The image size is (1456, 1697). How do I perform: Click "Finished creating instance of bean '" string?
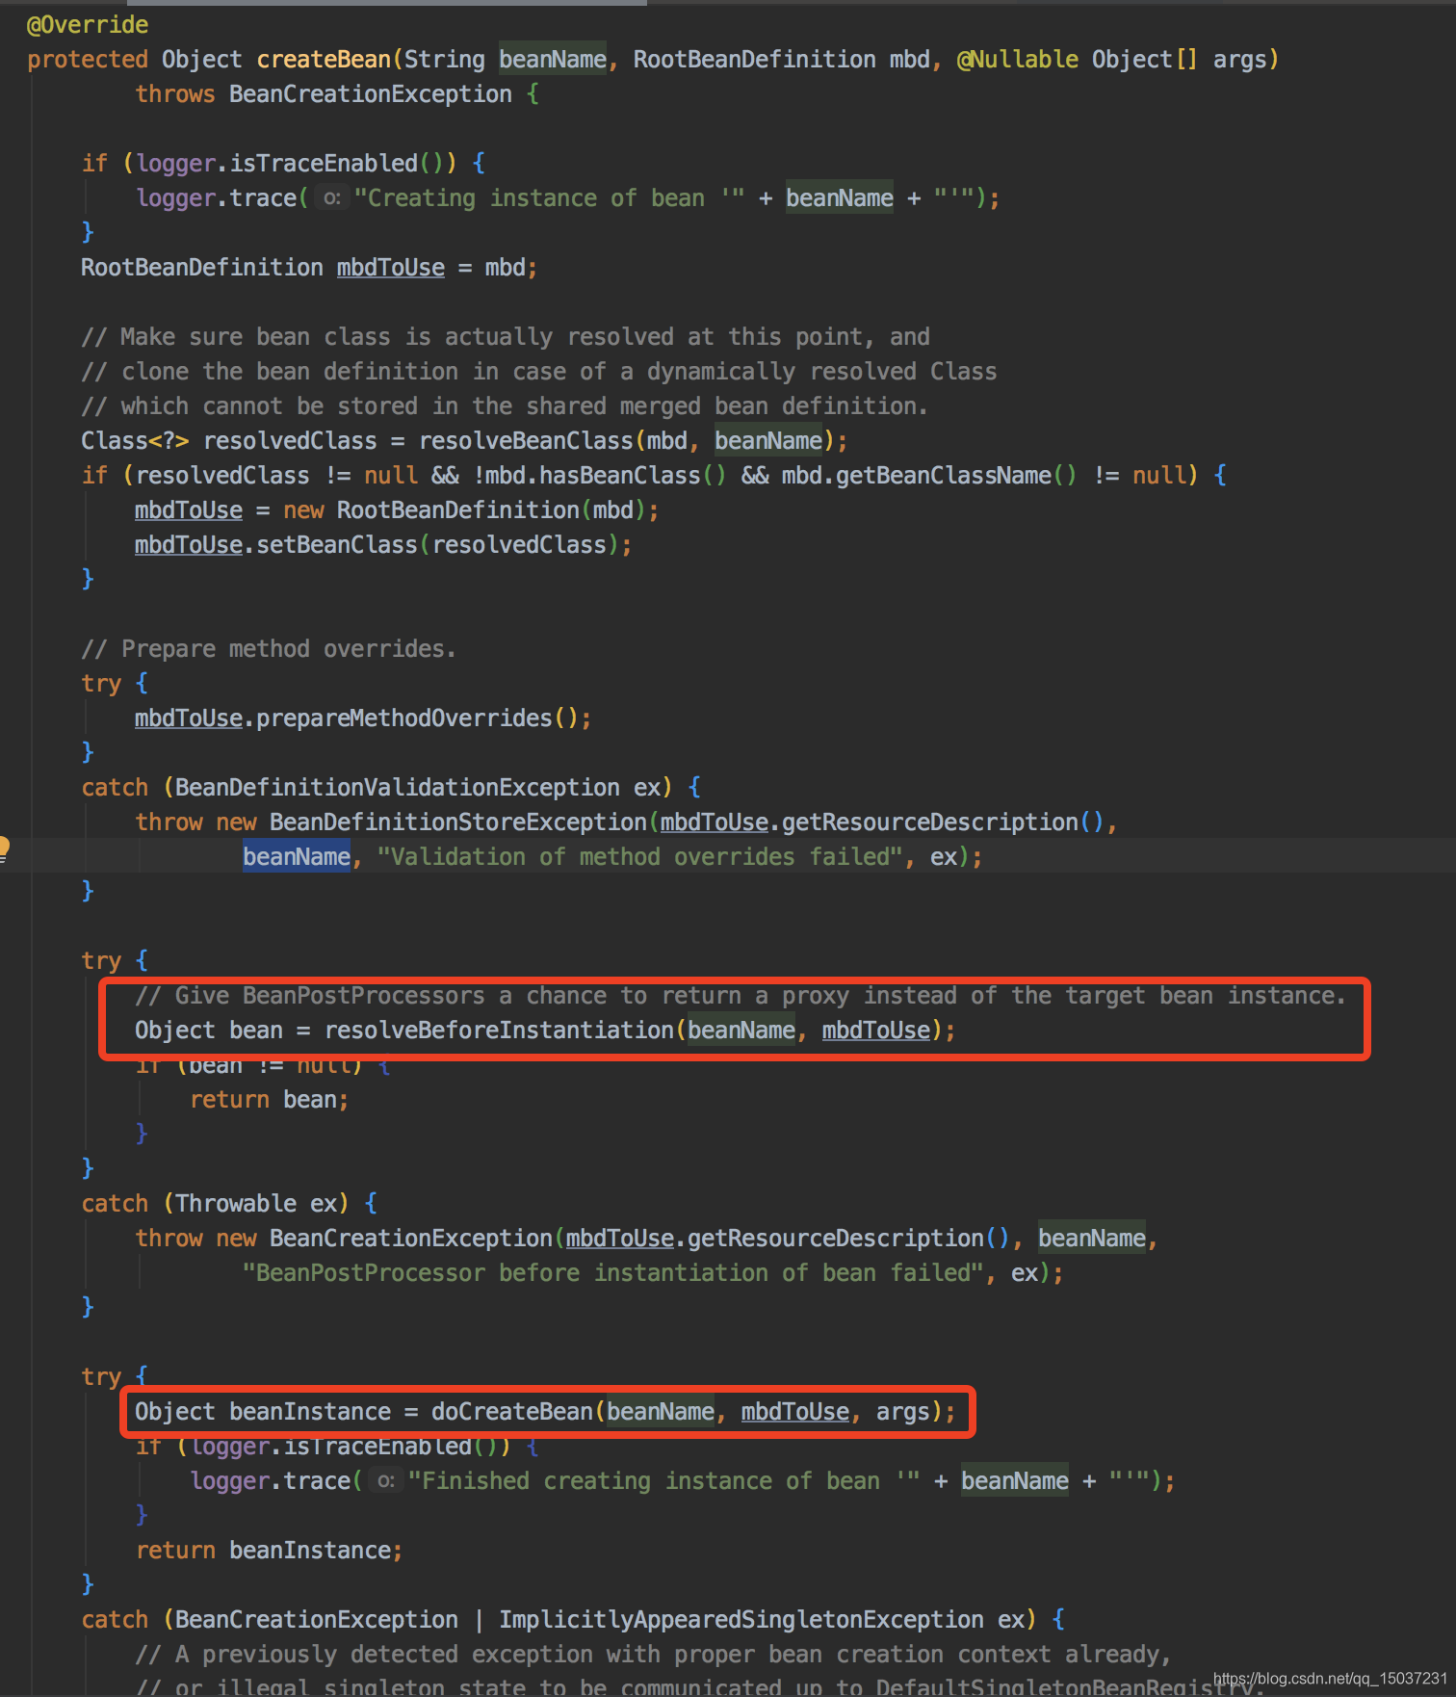tap(664, 1481)
